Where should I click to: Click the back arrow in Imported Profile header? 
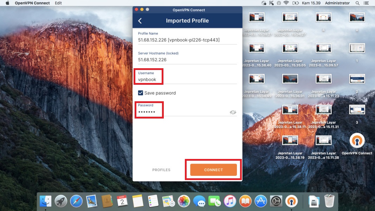click(x=140, y=21)
